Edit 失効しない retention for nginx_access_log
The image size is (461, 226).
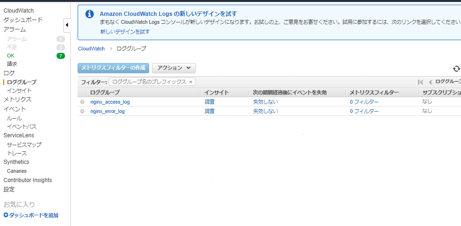266,102
